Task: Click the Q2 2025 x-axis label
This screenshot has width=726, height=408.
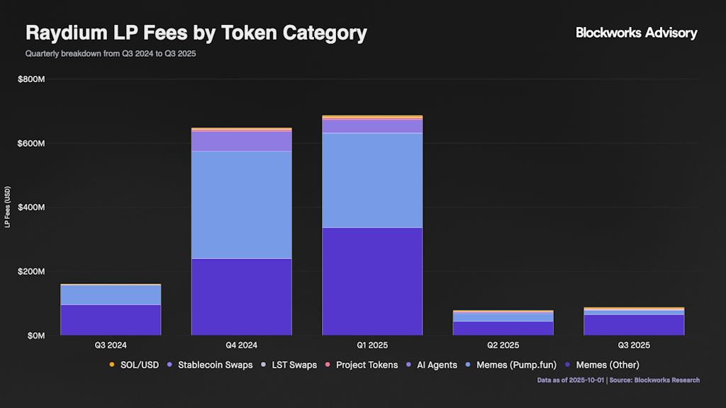Action: click(503, 346)
